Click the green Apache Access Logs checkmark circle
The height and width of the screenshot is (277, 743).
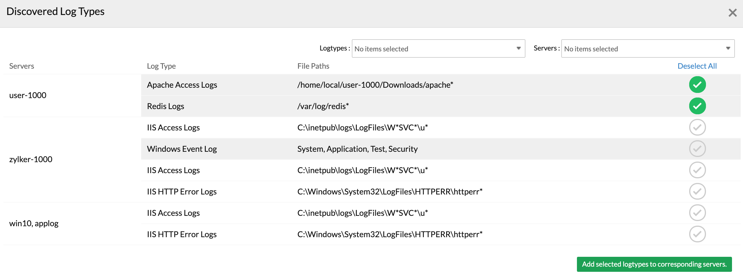point(697,85)
